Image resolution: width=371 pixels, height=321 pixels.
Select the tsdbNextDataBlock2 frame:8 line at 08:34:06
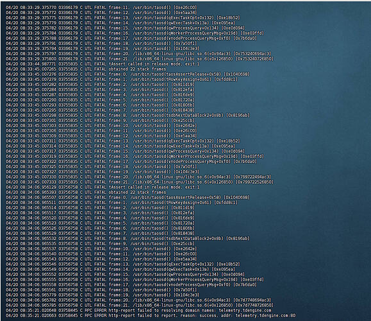point(128,238)
